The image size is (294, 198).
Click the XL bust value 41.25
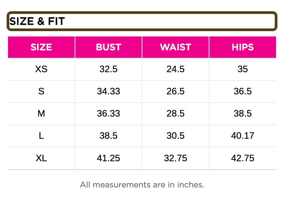click(x=109, y=158)
